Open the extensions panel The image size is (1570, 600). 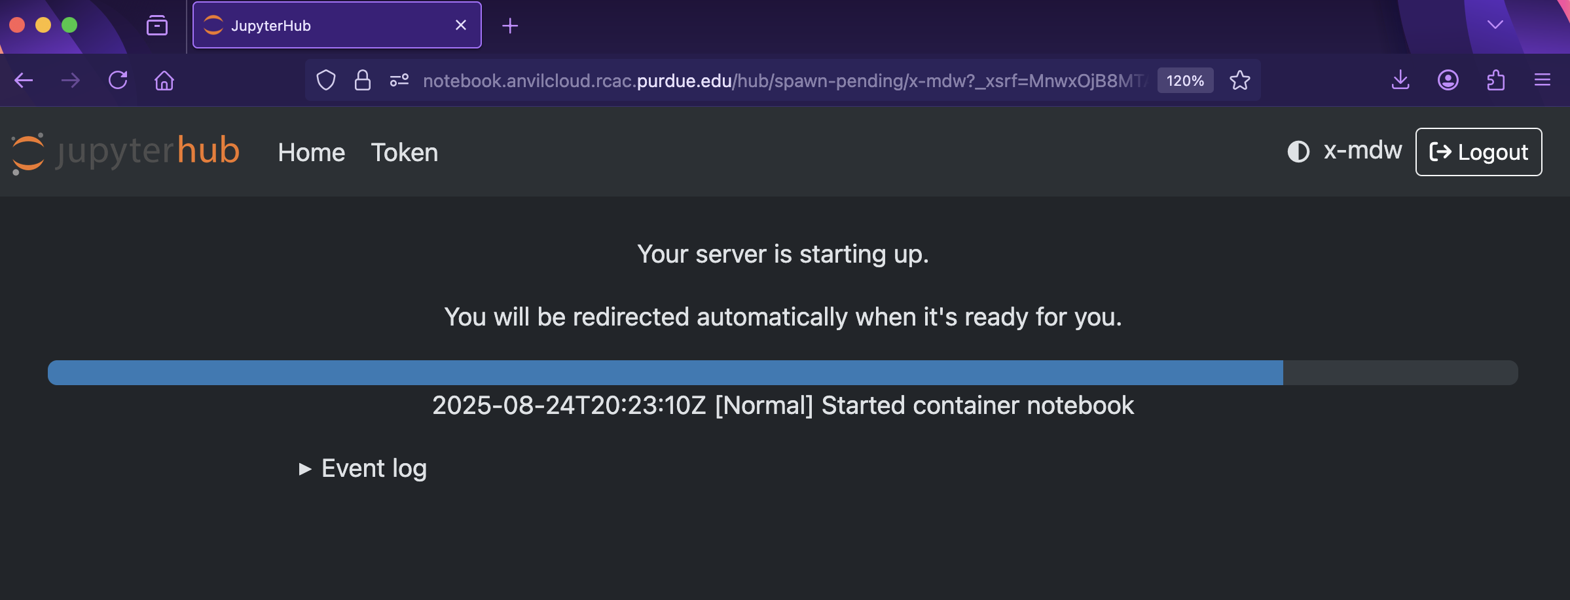(1496, 81)
